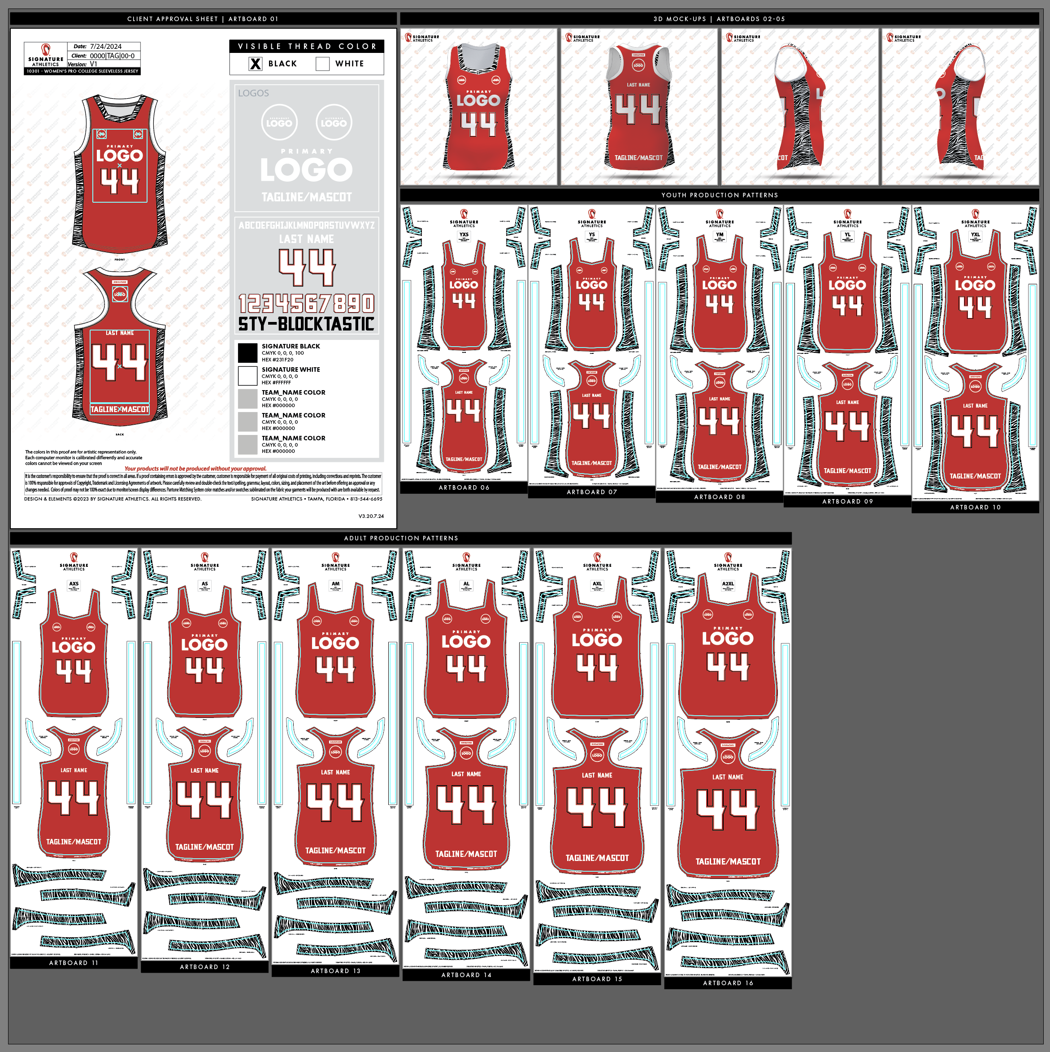The width and height of the screenshot is (1050, 1052).
Task: Click the Primary LOGO placeholder graphic
Action: tap(307, 170)
